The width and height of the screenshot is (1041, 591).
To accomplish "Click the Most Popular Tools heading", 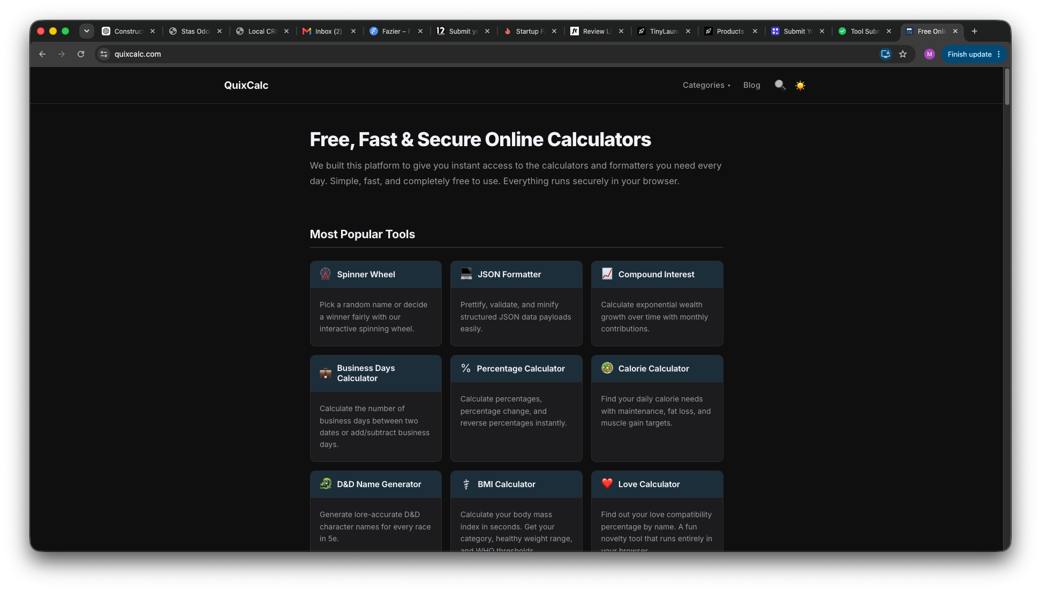I will (x=363, y=234).
